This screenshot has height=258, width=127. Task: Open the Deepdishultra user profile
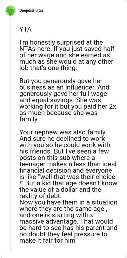pos(31,11)
